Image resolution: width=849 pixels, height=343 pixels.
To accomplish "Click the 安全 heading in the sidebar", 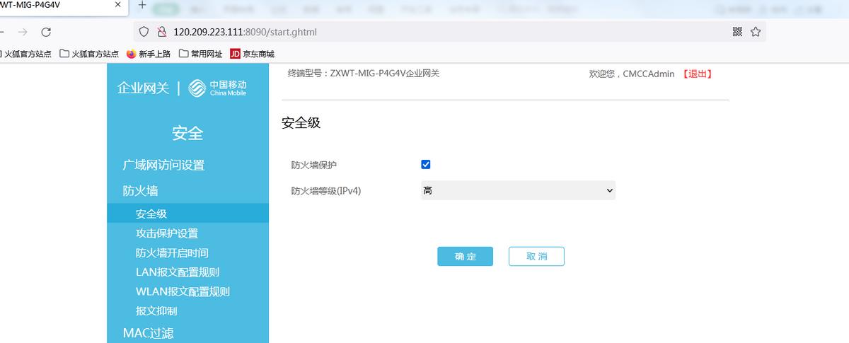I will coord(187,132).
